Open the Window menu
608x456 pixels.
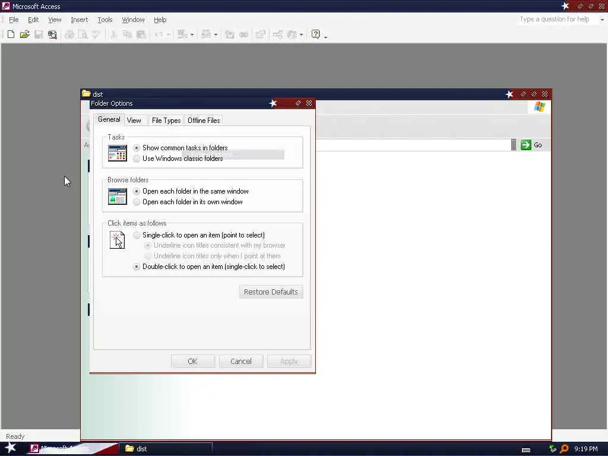point(133,20)
